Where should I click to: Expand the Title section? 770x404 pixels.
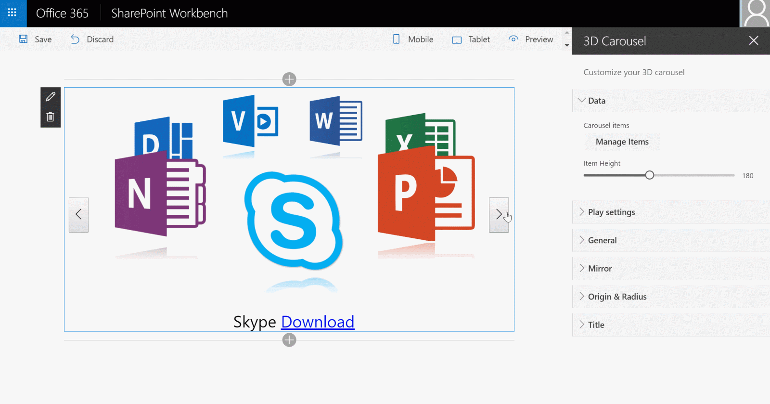pos(671,325)
